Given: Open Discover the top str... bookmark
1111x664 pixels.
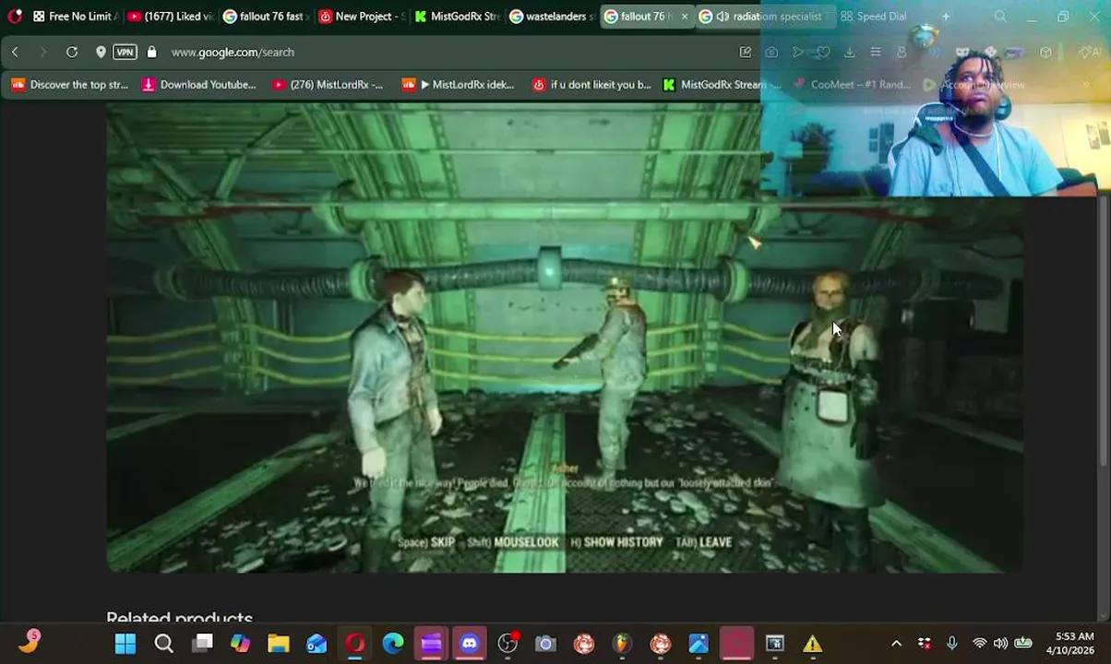Looking at the screenshot, I should point(70,84).
